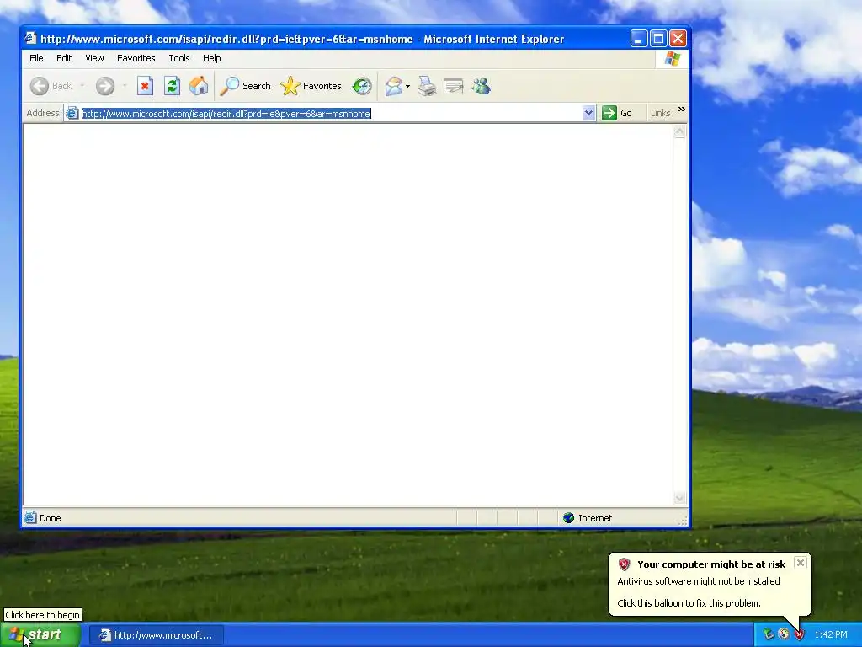Expand the Mail button dropdown arrow
The width and height of the screenshot is (862, 647).
tap(407, 86)
